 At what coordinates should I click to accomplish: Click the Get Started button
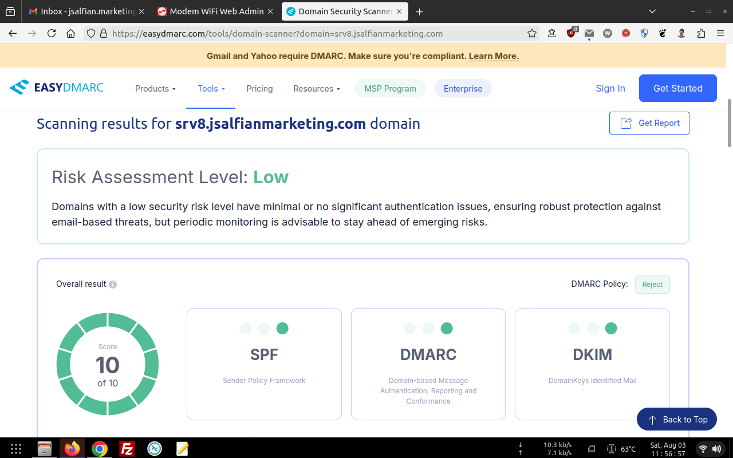(678, 88)
